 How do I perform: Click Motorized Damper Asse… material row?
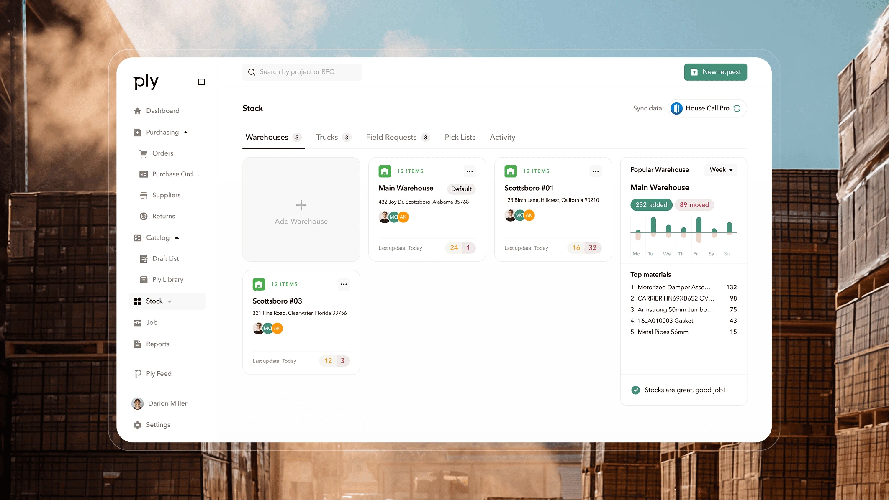pos(683,287)
